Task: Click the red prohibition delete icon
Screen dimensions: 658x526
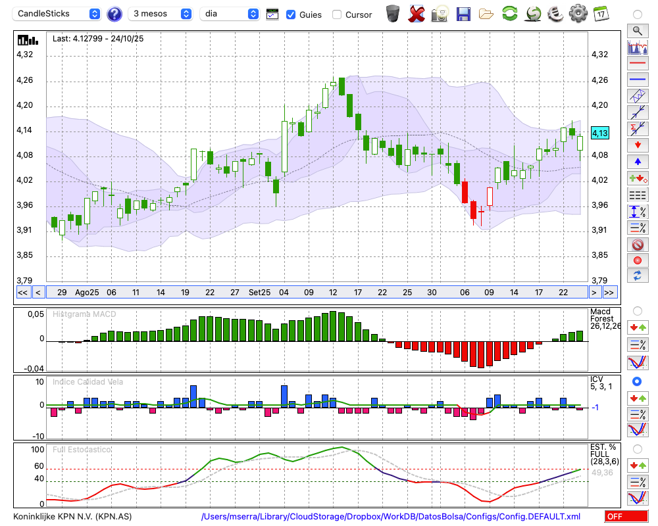Action: (x=637, y=244)
